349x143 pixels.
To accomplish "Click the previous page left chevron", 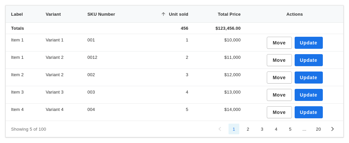I will click(220, 129).
